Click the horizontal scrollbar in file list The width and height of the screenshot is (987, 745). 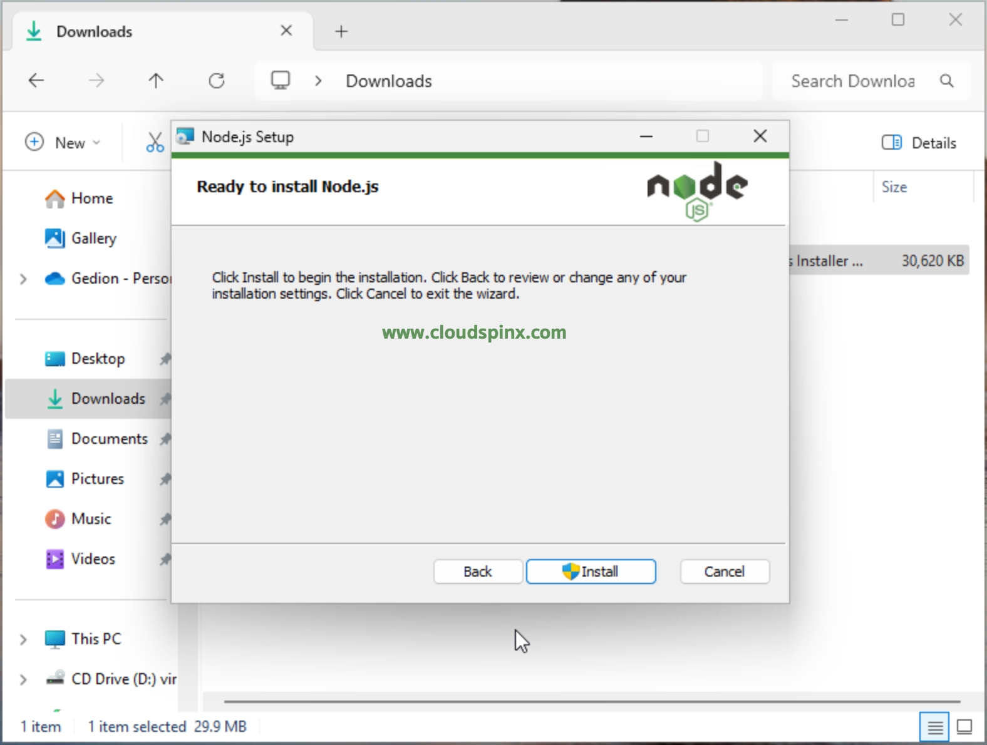point(591,701)
